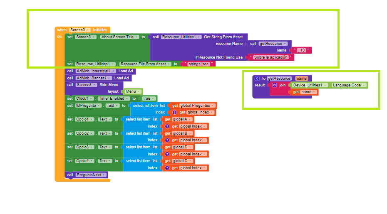Open the mutator gear on getResource procedure
This screenshot has width=387, height=214.
click(x=257, y=79)
